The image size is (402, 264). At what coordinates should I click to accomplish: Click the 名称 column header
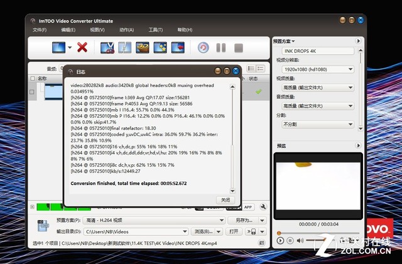pyautogui.click(x=42, y=78)
